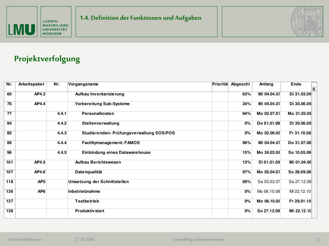Select the slide heading '1.4. Definition der Funktionen und Aufgaben'
This screenshot has width=329, height=246.
pyautogui.click(x=140, y=18)
